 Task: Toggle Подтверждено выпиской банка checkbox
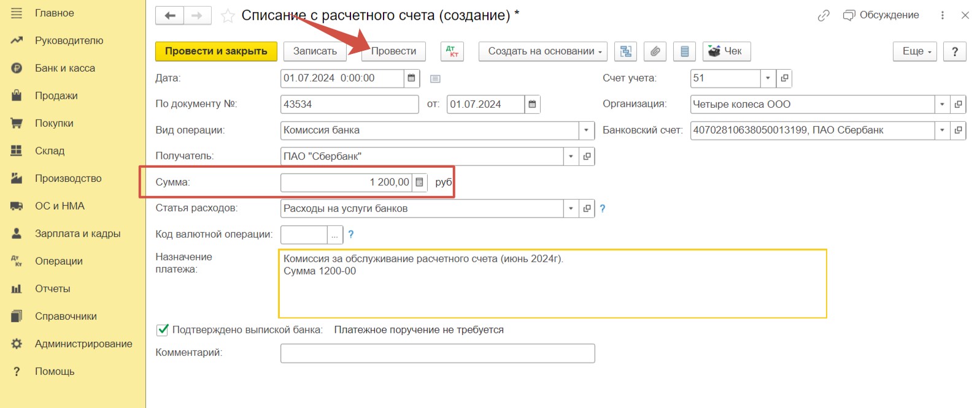pyautogui.click(x=163, y=330)
